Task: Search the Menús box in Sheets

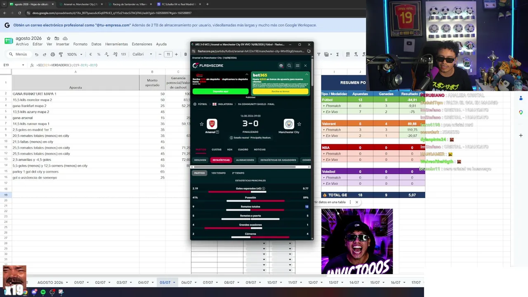Action: (x=18, y=54)
